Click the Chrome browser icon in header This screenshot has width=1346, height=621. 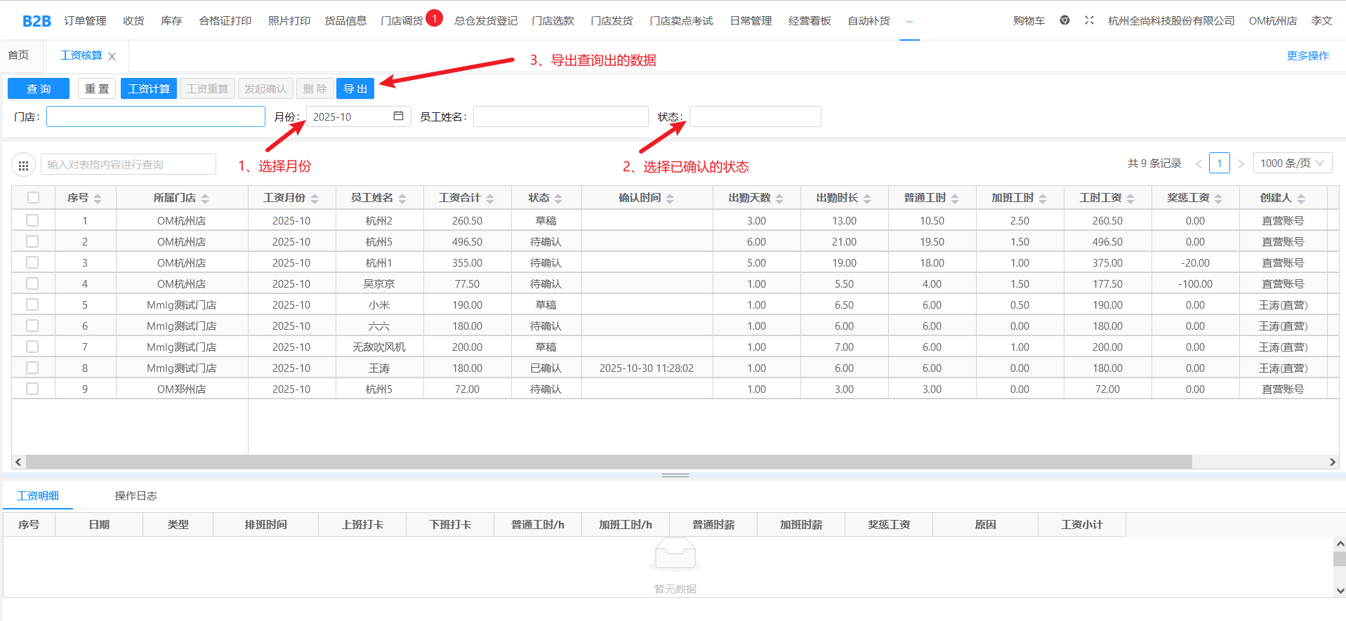point(1064,20)
